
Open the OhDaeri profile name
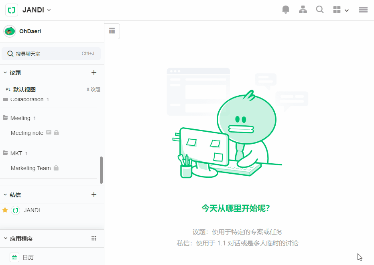pos(30,31)
